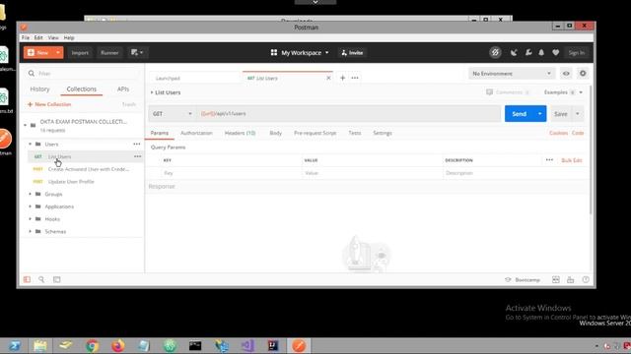
Task: Click the capture requests satellite icon
Action: point(514,52)
